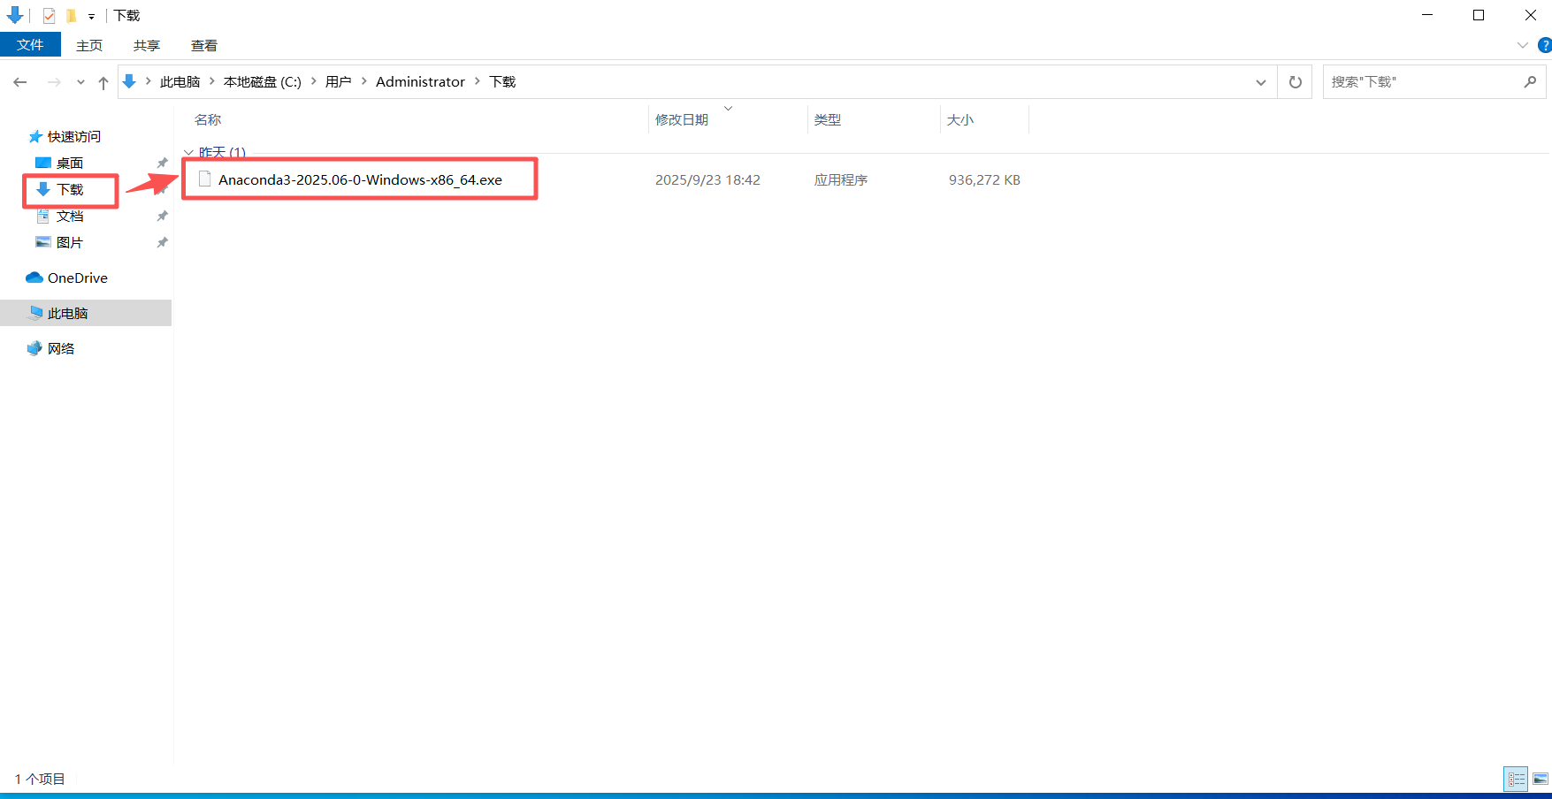Viewport: 1552px width, 799px height.
Task: Sort by the 类型 column header
Action: pos(828,119)
